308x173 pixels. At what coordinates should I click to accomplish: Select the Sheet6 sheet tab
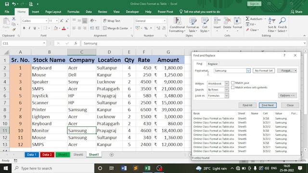[x=78, y=155]
